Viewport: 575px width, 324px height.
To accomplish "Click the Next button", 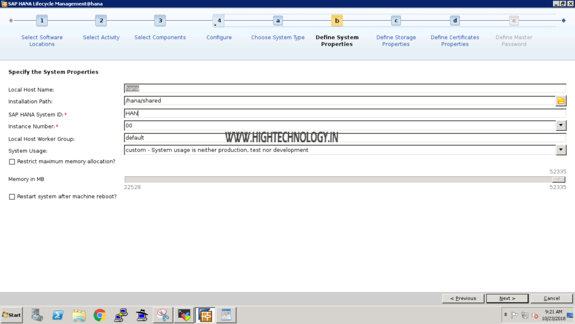I will pos(507,298).
